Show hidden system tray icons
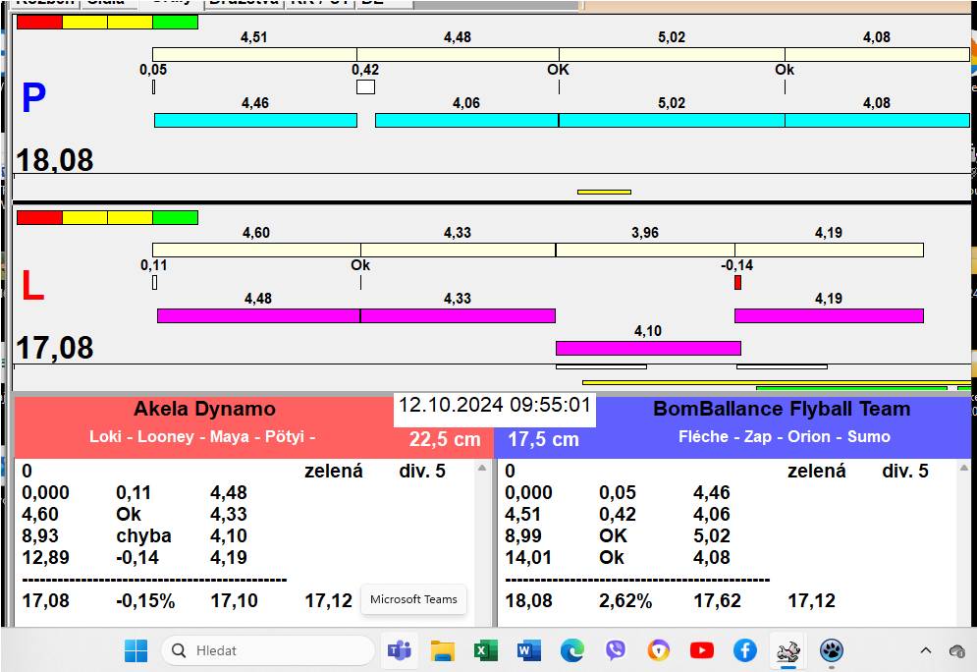Screen dimensions: 977x672 925,650
